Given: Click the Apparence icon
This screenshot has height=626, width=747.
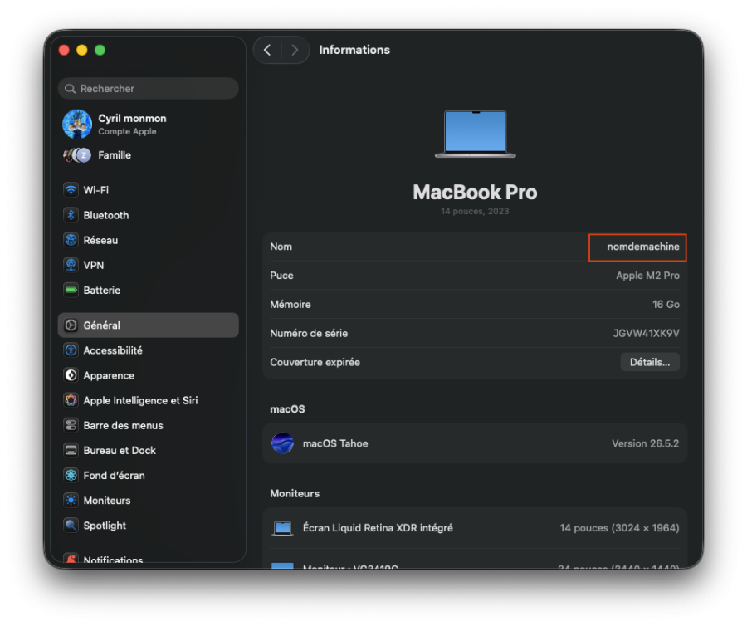Looking at the screenshot, I should pyautogui.click(x=71, y=375).
